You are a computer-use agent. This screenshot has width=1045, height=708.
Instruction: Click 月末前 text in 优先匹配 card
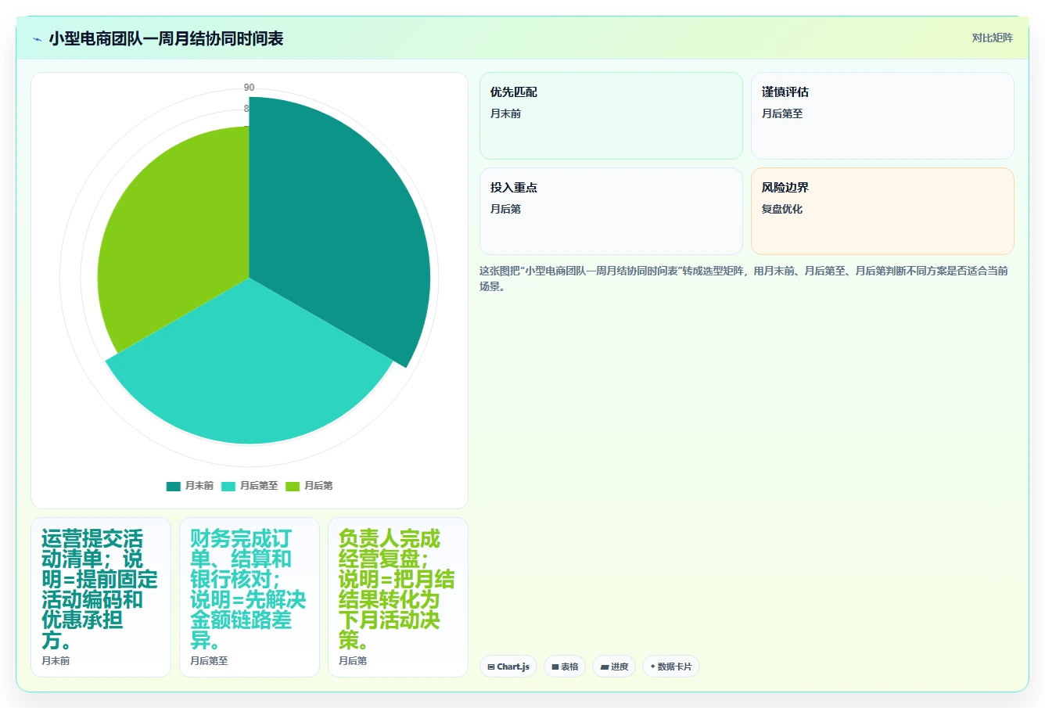point(505,113)
